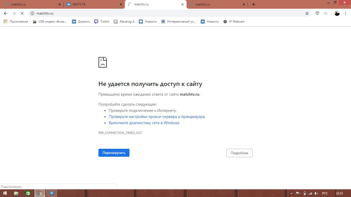Open Chrome's three-dot menu

click(x=346, y=13)
